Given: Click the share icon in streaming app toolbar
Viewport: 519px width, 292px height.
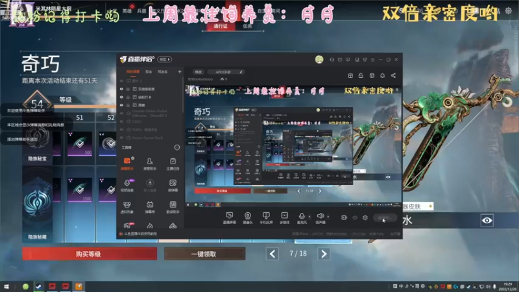Looking at the screenshot, I should point(393,75).
